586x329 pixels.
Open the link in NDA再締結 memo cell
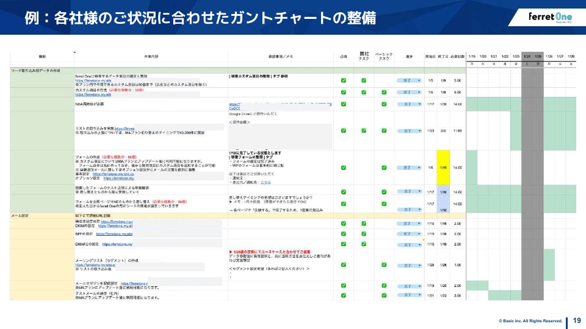280,106
